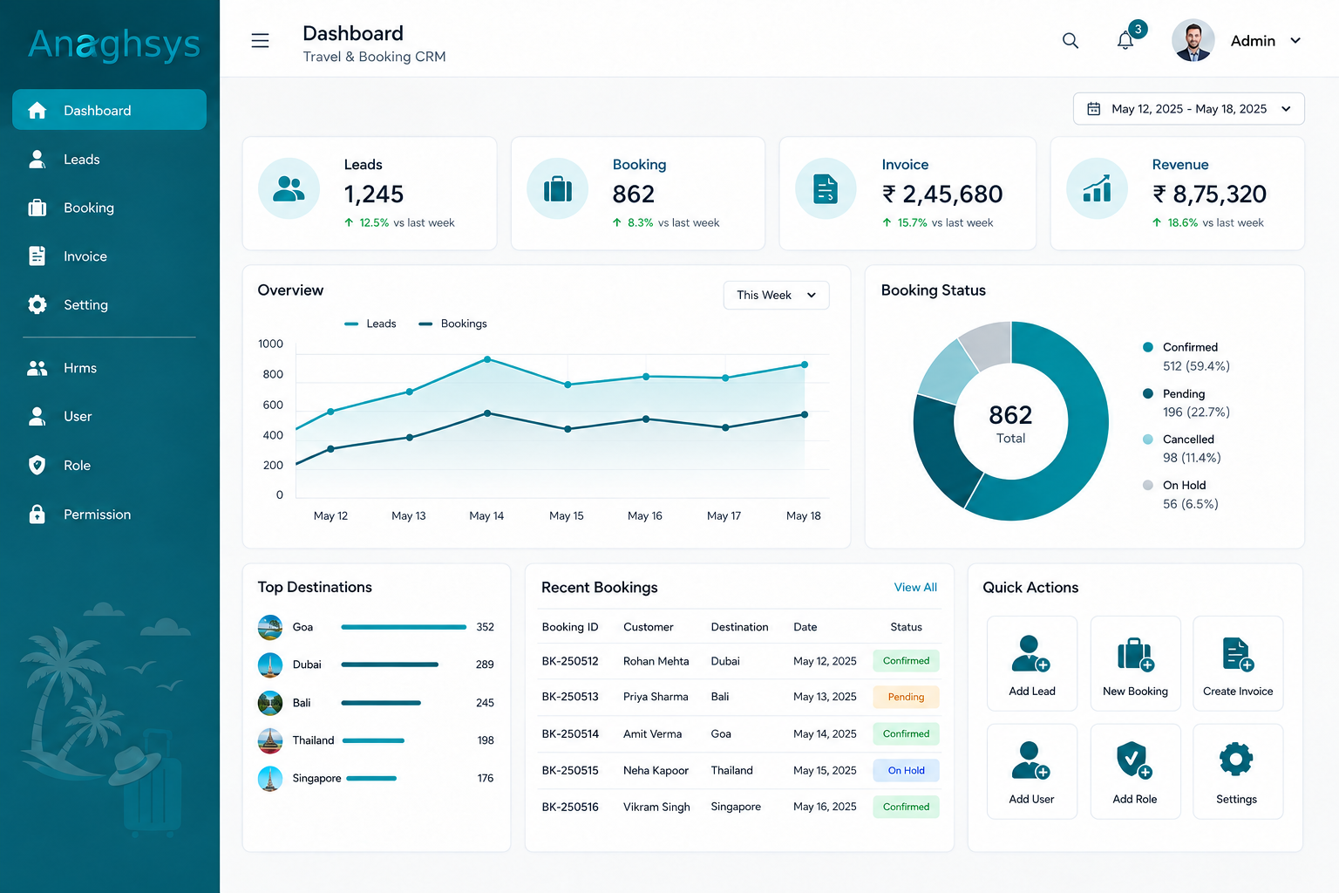Click the Leads card people icon

tap(289, 188)
